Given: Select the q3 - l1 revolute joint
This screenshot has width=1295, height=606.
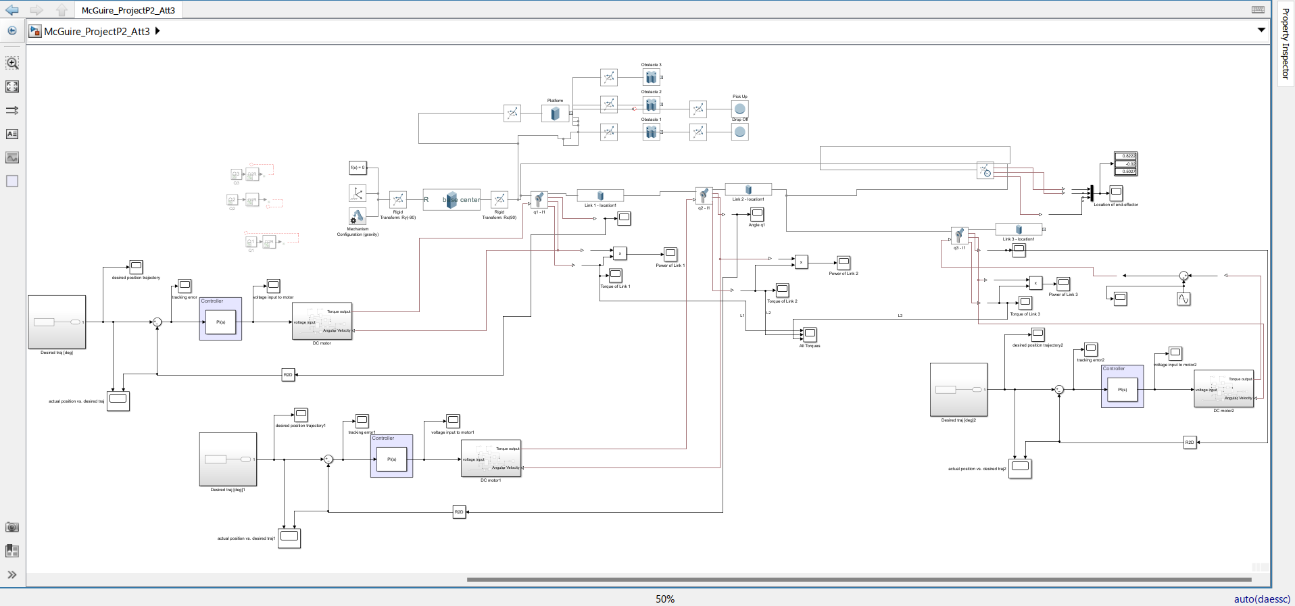Looking at the screenshot, I should (959, 236).
